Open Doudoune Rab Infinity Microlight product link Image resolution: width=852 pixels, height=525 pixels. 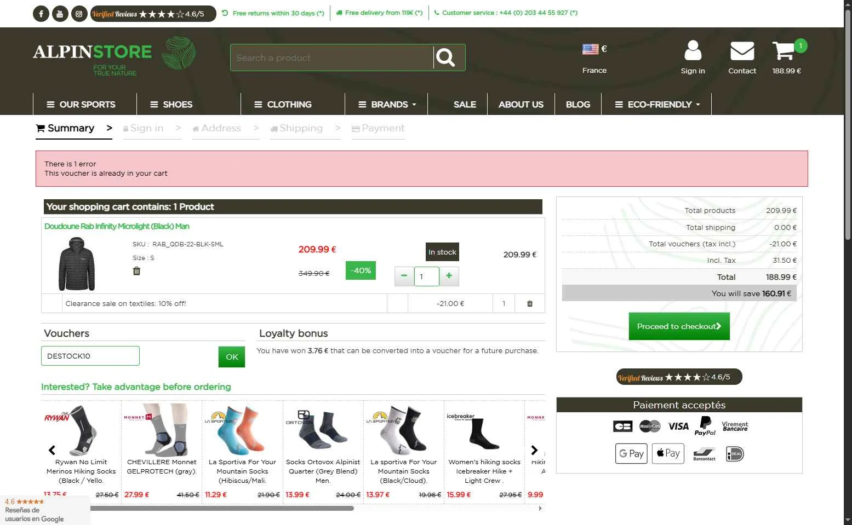[x=117, y=226]
